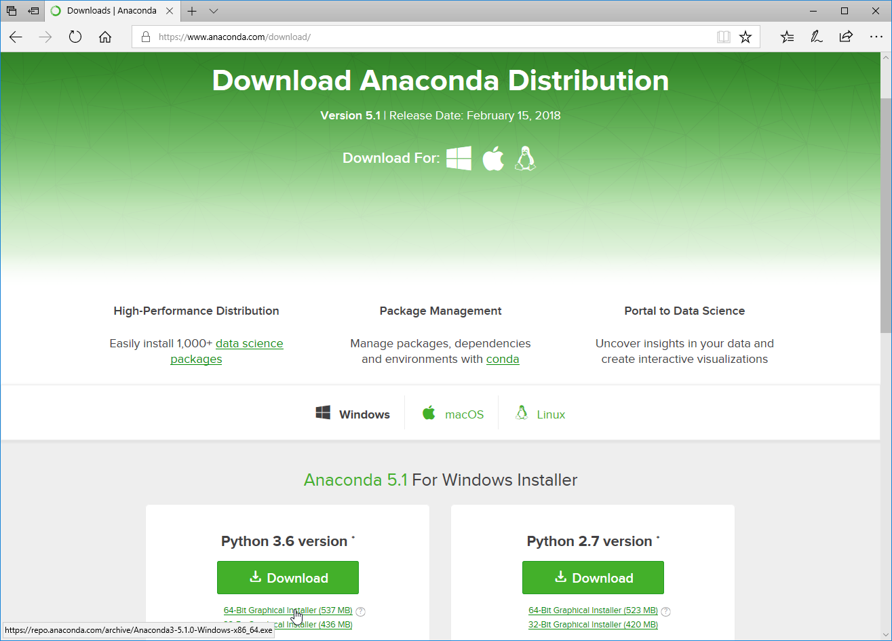Switch to the Linux tab

click(x=540, y=414)
